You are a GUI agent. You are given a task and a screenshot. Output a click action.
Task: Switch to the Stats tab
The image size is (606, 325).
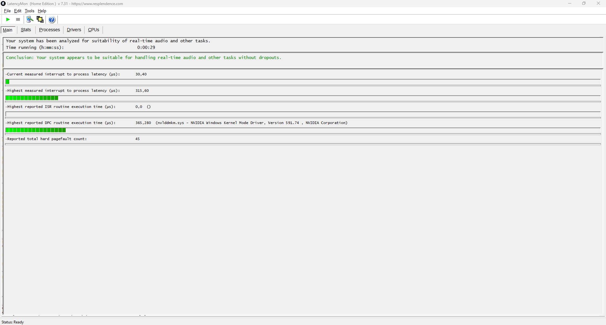[x=26, y=30]
